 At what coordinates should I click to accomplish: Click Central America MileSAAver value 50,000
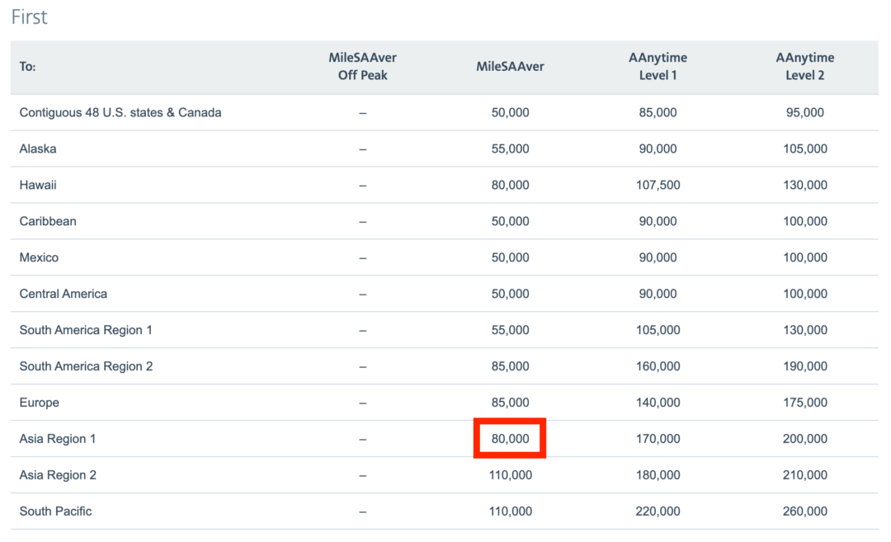[510, 294]
